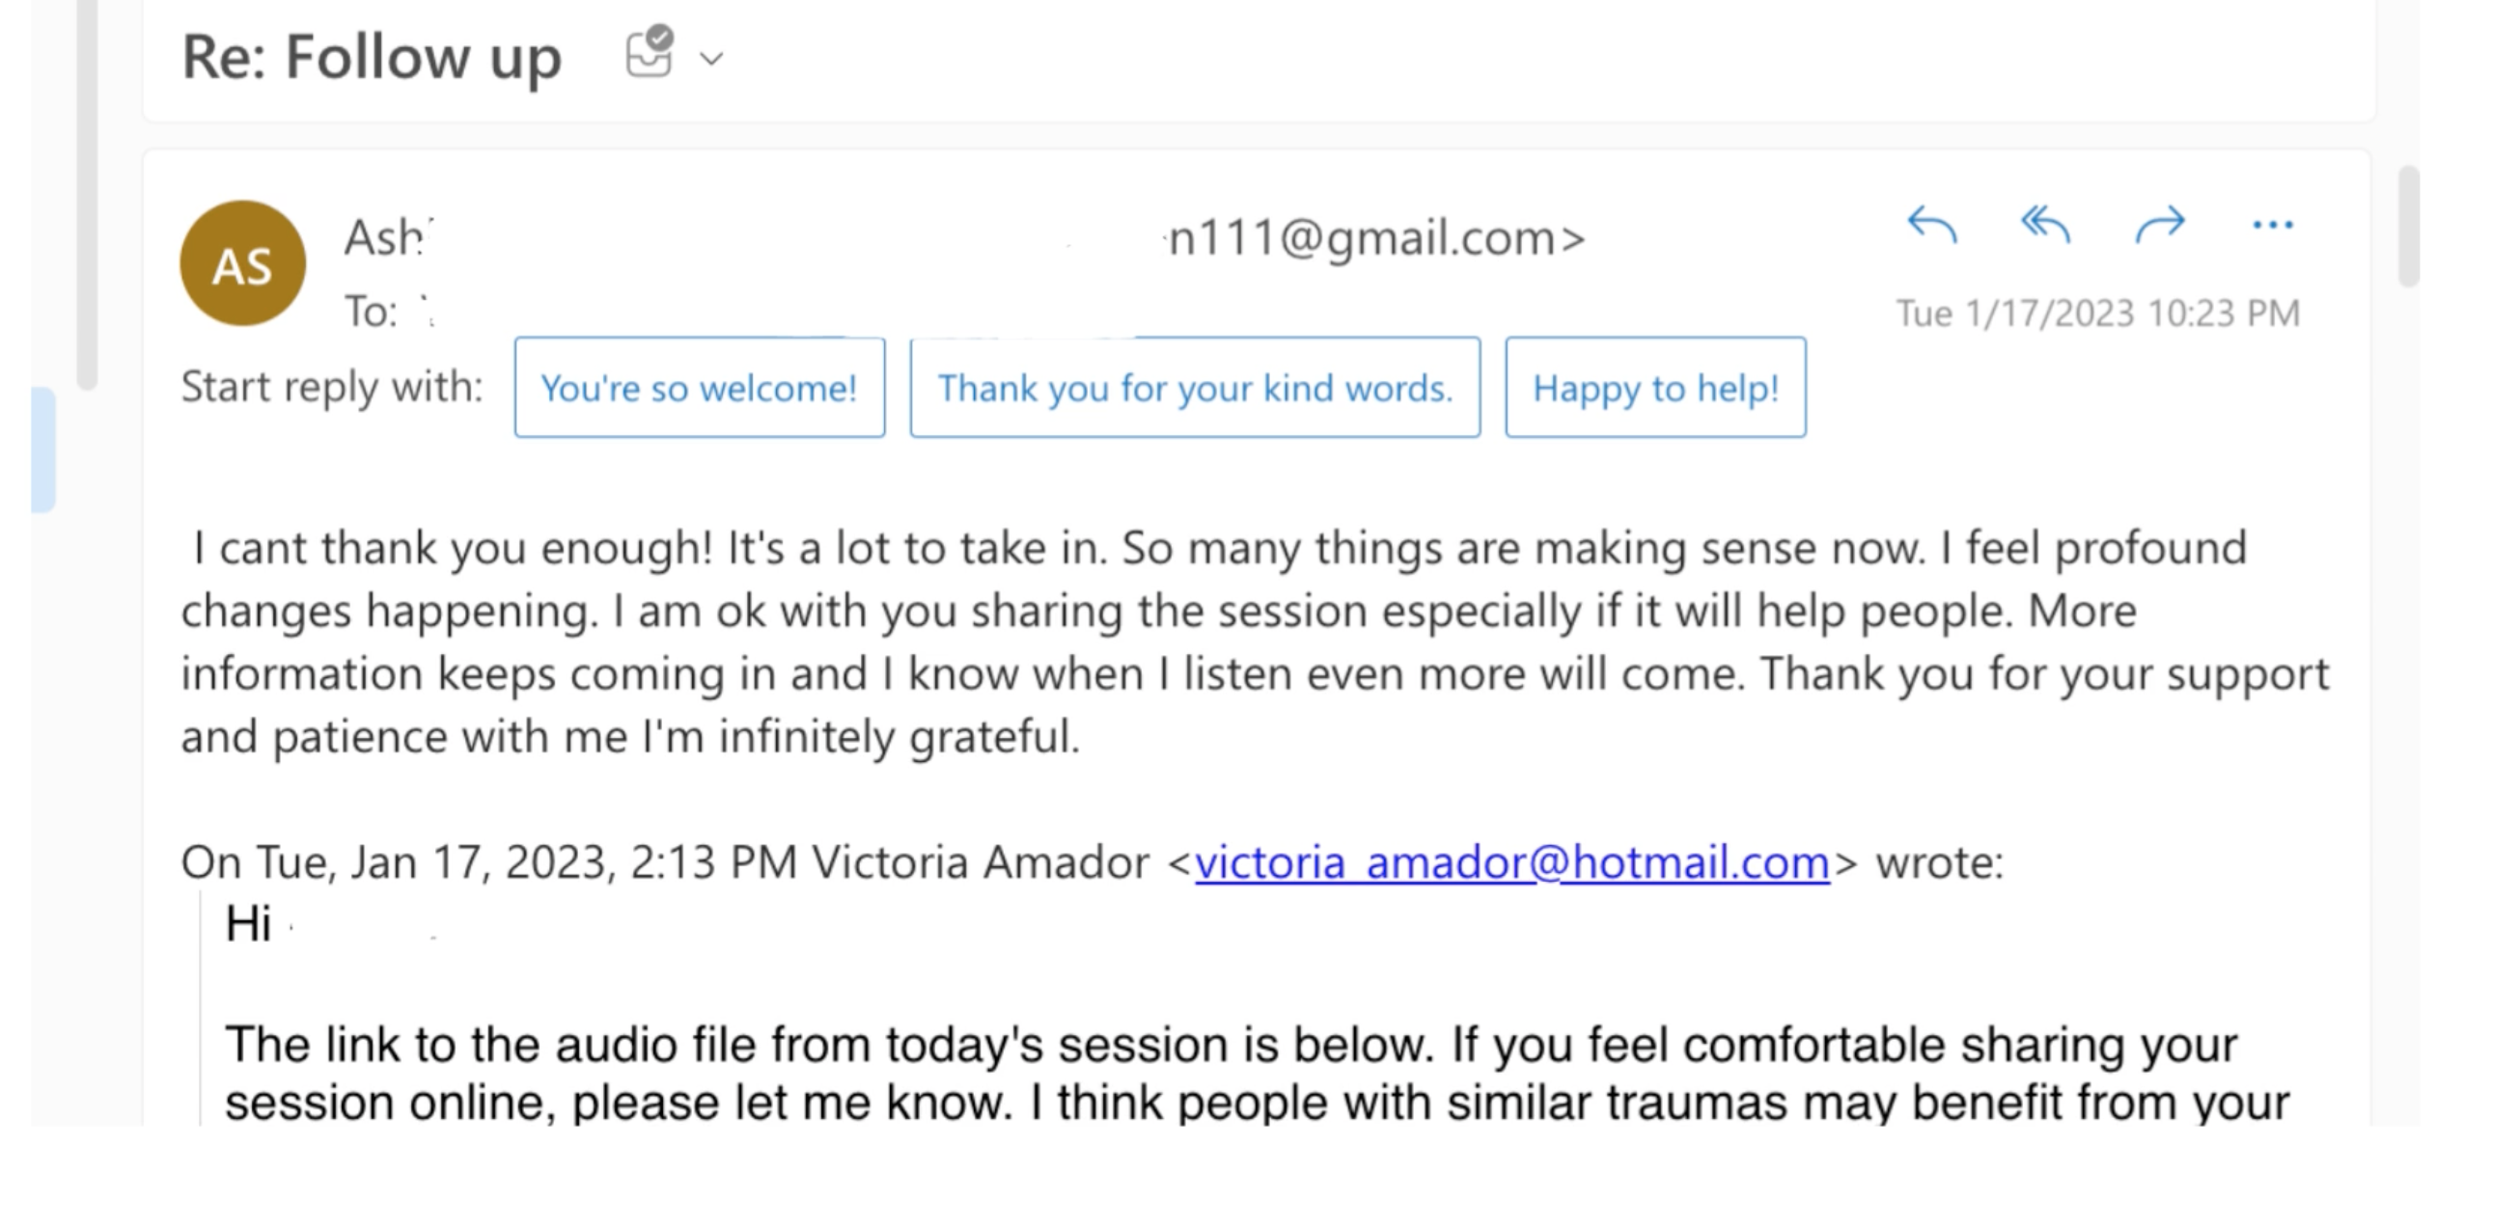
Task: Click the blue highlighted item at left edge
Action: click(x=43, y=450)
